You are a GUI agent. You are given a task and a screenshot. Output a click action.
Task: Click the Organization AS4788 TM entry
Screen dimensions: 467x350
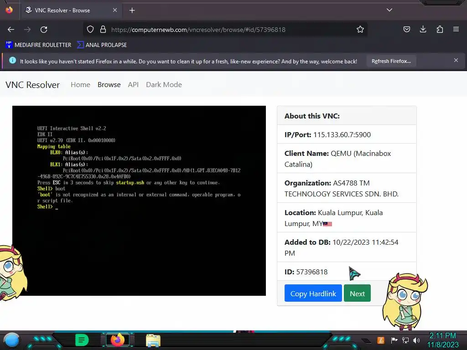tap(341, 188)
